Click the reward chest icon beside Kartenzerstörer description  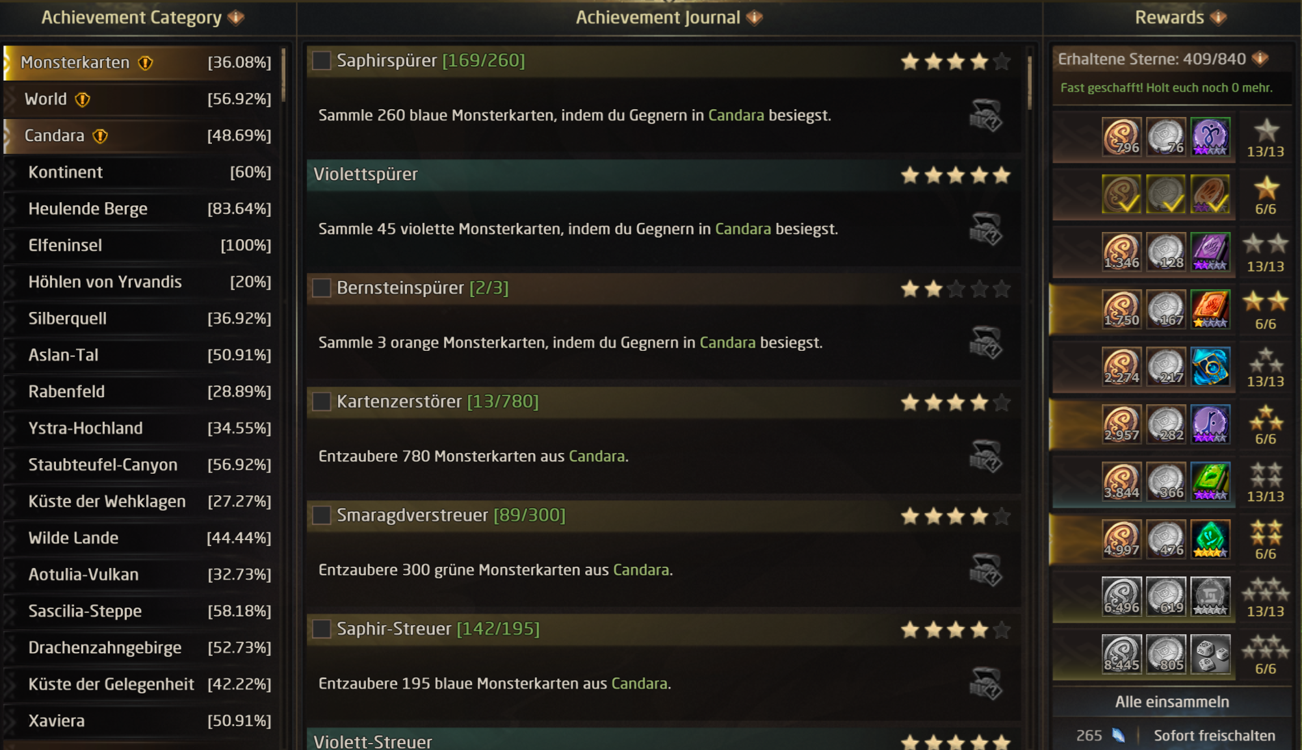985,456
